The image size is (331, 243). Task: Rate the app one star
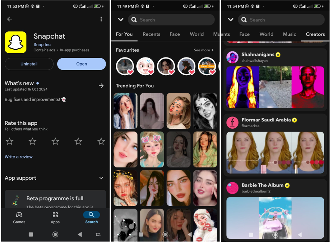tap(9, 141)
